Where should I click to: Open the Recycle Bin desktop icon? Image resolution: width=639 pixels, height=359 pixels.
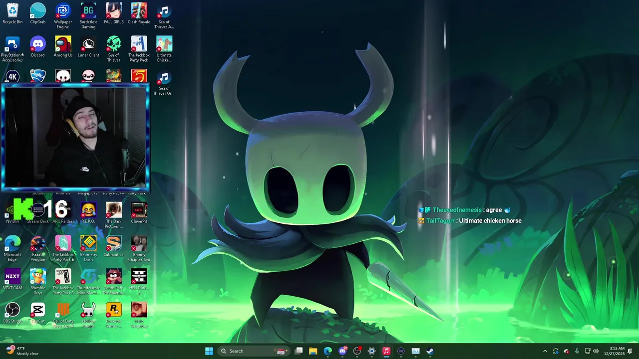(x=12, y=13)
